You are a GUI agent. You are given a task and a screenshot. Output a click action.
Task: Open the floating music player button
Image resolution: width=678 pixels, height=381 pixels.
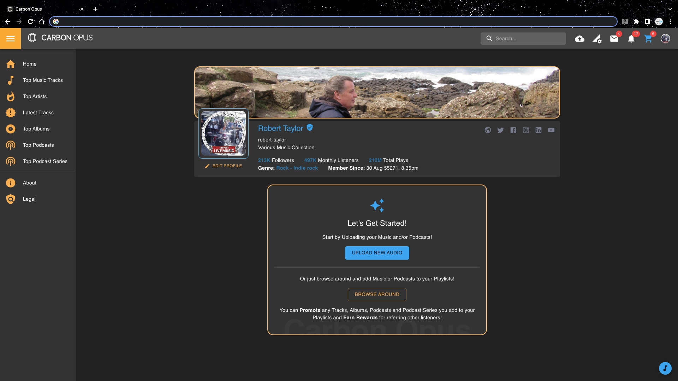(665, 368)
